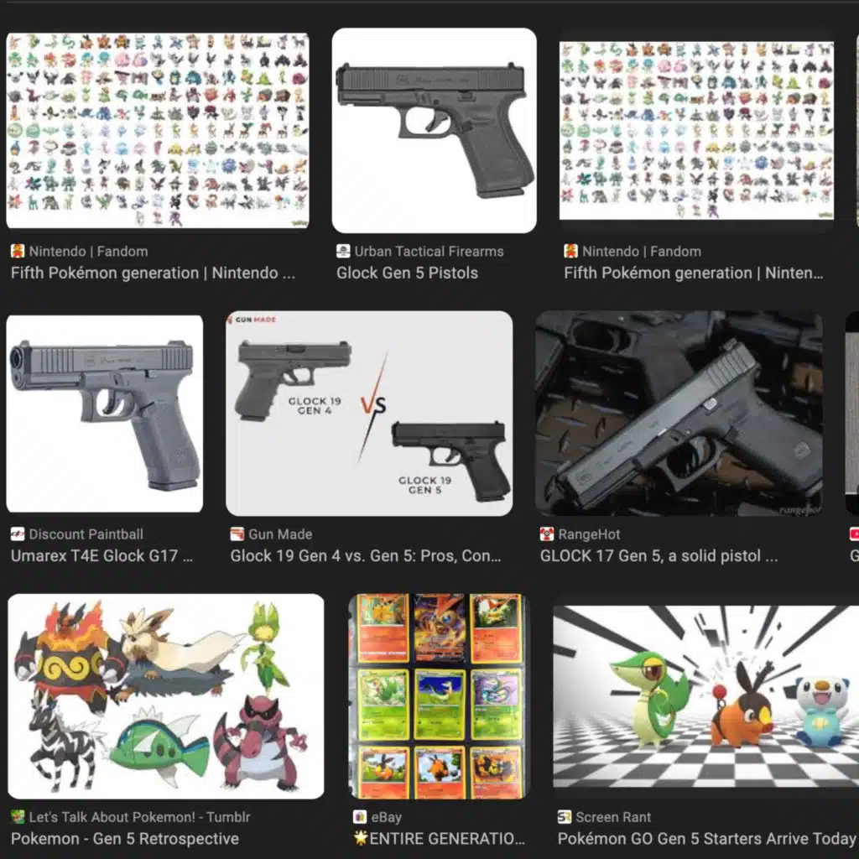Click the Gun Made site favicon
The width and height of the screenshot is (859, 859).
pos(237,534)
